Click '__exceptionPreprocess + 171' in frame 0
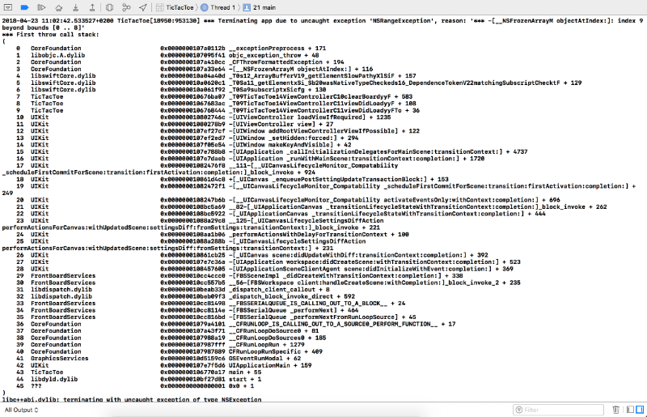The image size is (647, 417). tap(277, 49)
